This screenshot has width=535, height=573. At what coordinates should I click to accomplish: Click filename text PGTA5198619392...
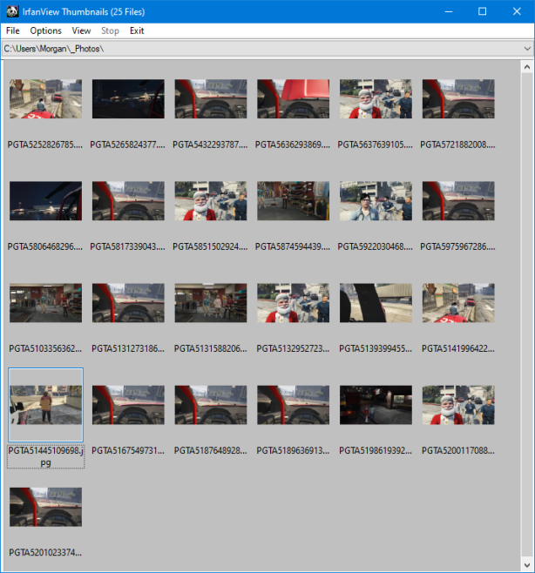pos(376,450)
